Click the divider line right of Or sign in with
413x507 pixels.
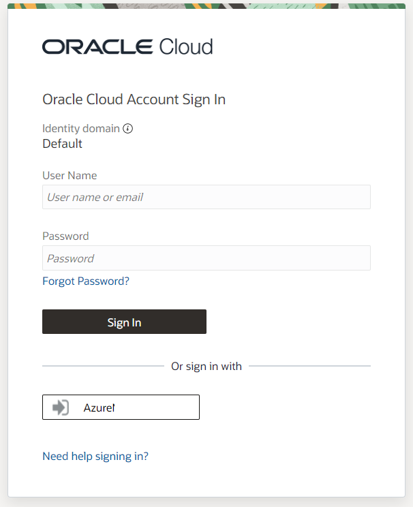click(310, 366)
